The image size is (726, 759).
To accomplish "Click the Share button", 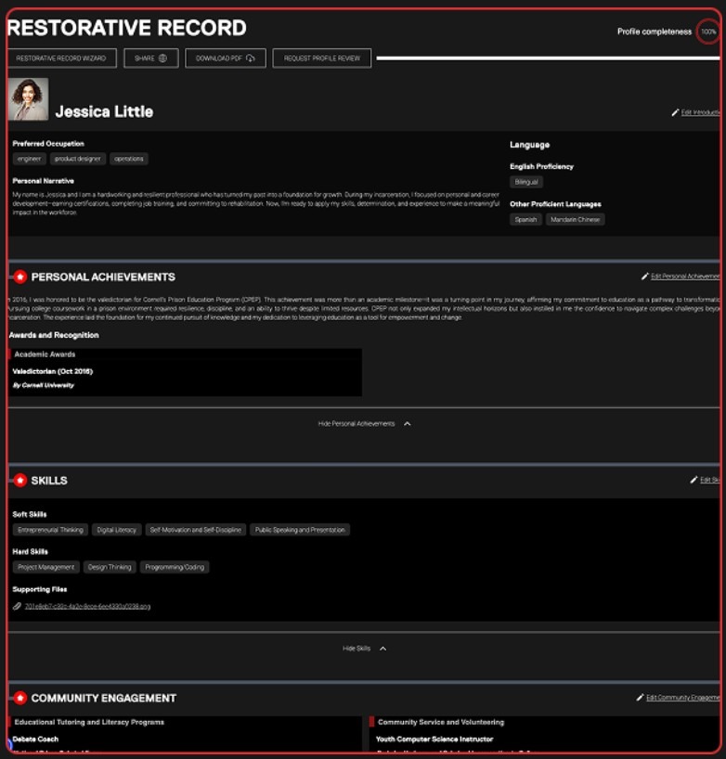I will pyautogui.click(x=150, y=58).
